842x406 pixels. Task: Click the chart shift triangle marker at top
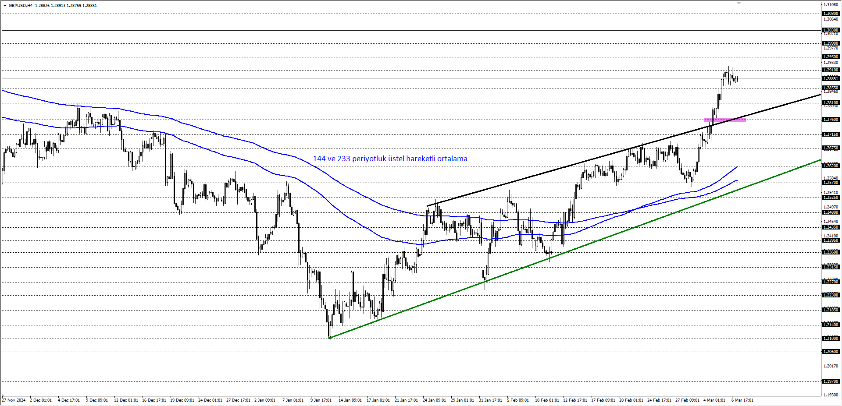tap(739, 3)
